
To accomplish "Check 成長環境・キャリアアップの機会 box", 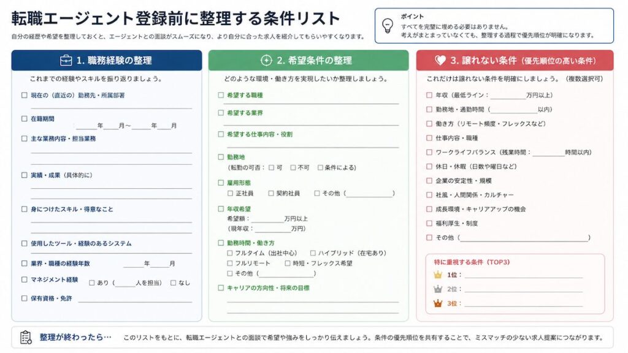I will point(429,209).
